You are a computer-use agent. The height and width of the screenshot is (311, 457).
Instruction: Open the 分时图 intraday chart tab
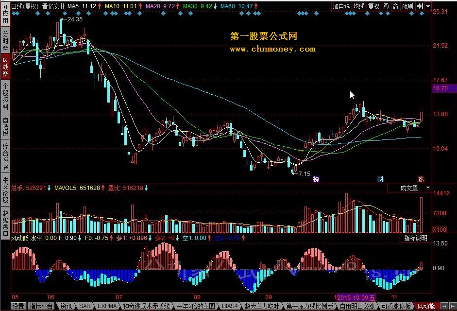point(5,40)
